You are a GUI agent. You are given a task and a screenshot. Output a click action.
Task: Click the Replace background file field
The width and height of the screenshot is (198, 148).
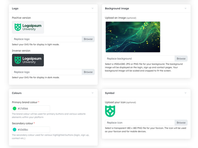tap(140, 59)
